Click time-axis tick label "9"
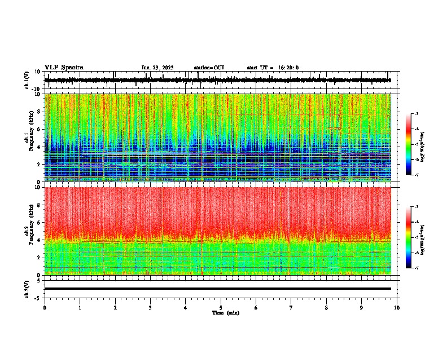 click(x=361, y=308)
